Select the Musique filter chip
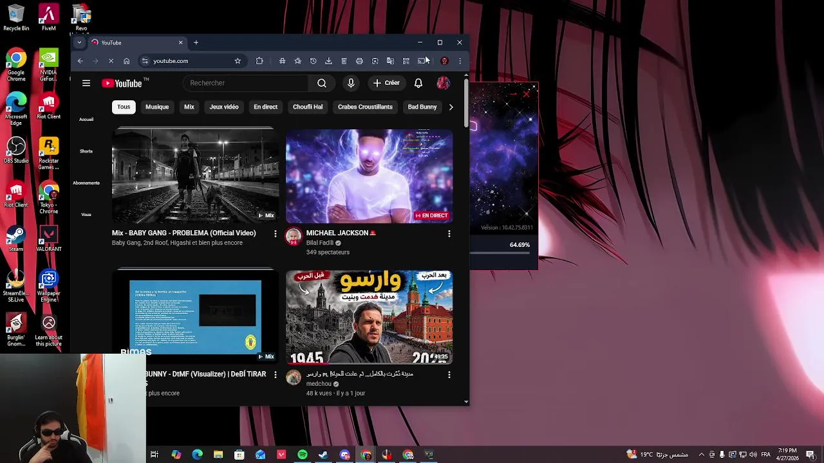 157,107
